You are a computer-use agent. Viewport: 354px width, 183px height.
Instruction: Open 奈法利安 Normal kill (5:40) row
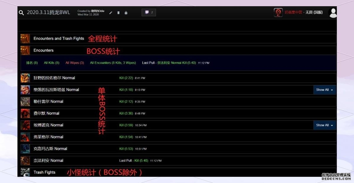click(141, 161)
